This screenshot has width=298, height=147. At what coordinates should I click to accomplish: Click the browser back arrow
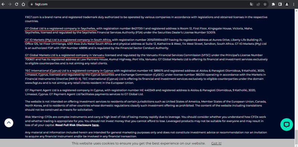coord(3,4)
